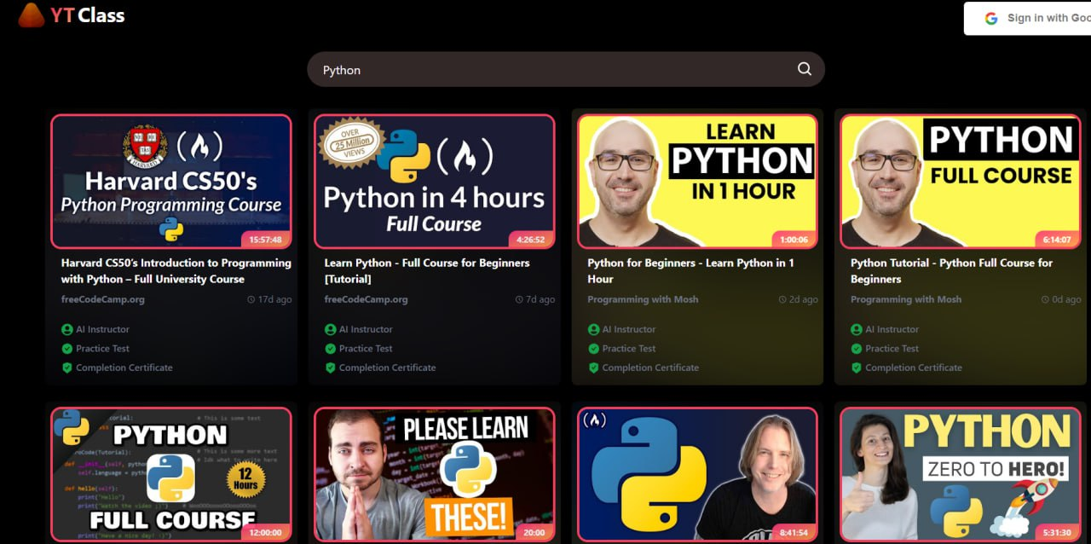This screenshot has width=1091, height=544.
Task: Click Practice Test icon on Learn Python Full Course card
Action: (331, 349)
